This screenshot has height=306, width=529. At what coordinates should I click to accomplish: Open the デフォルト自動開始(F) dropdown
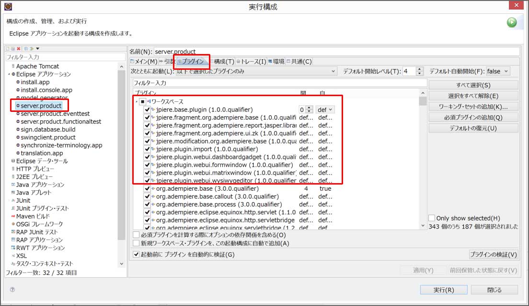coord(498,71)
